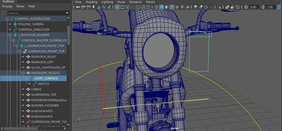Select the Outliner panel tab
Screen dimensions: 282x131
pyautogui.click(x=8, y=1)
